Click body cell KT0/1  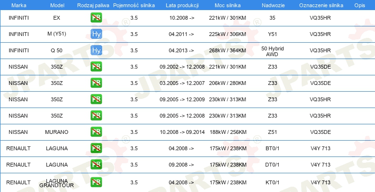[272, 182]
